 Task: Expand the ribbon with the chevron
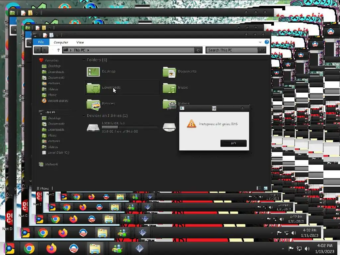[260, 42]
